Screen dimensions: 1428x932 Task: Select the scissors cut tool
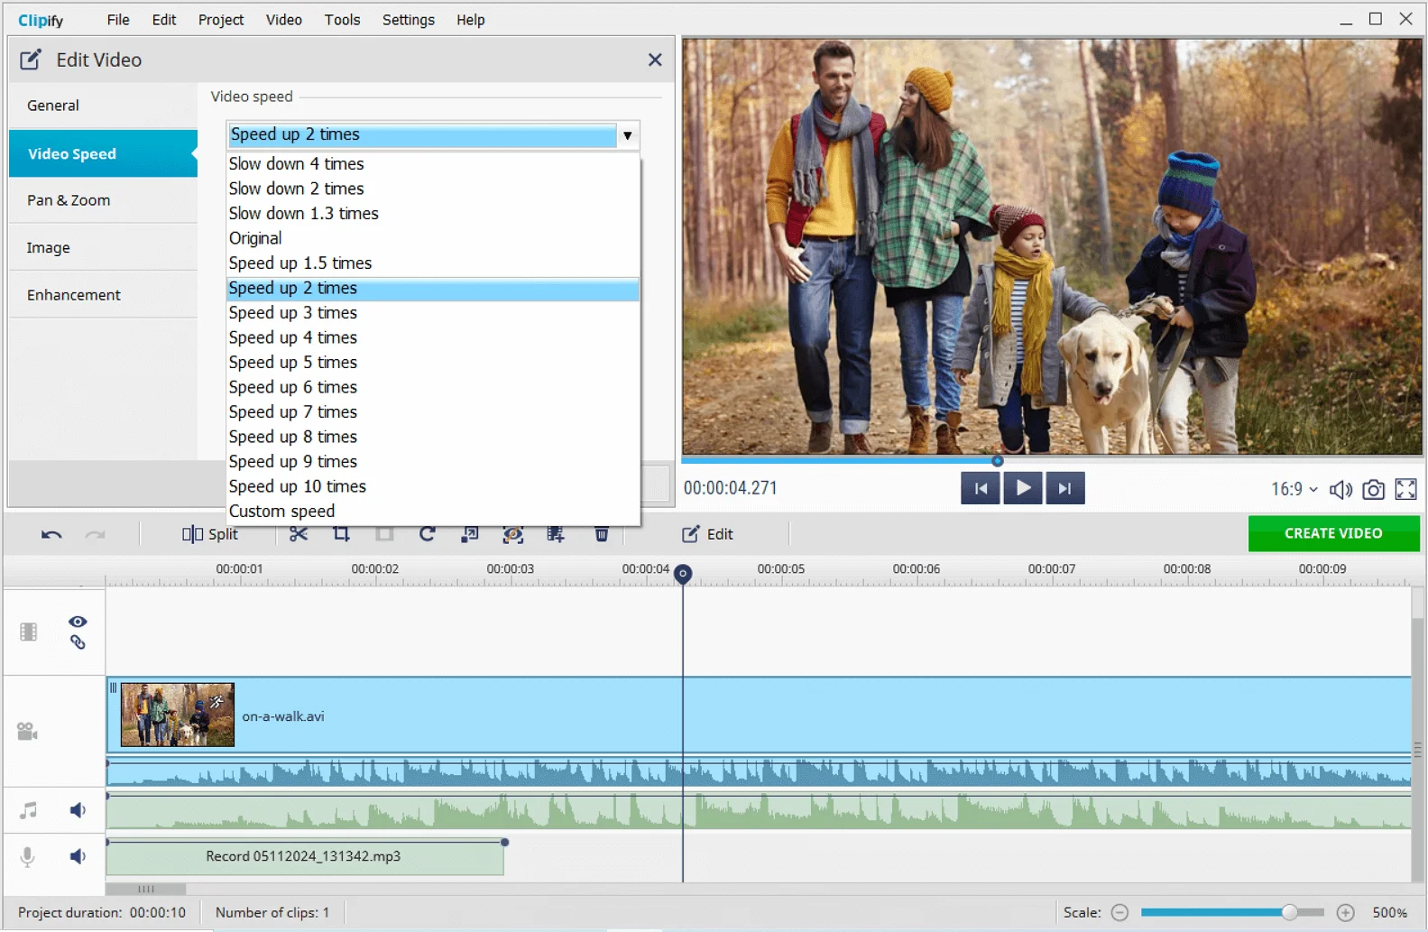299,534
